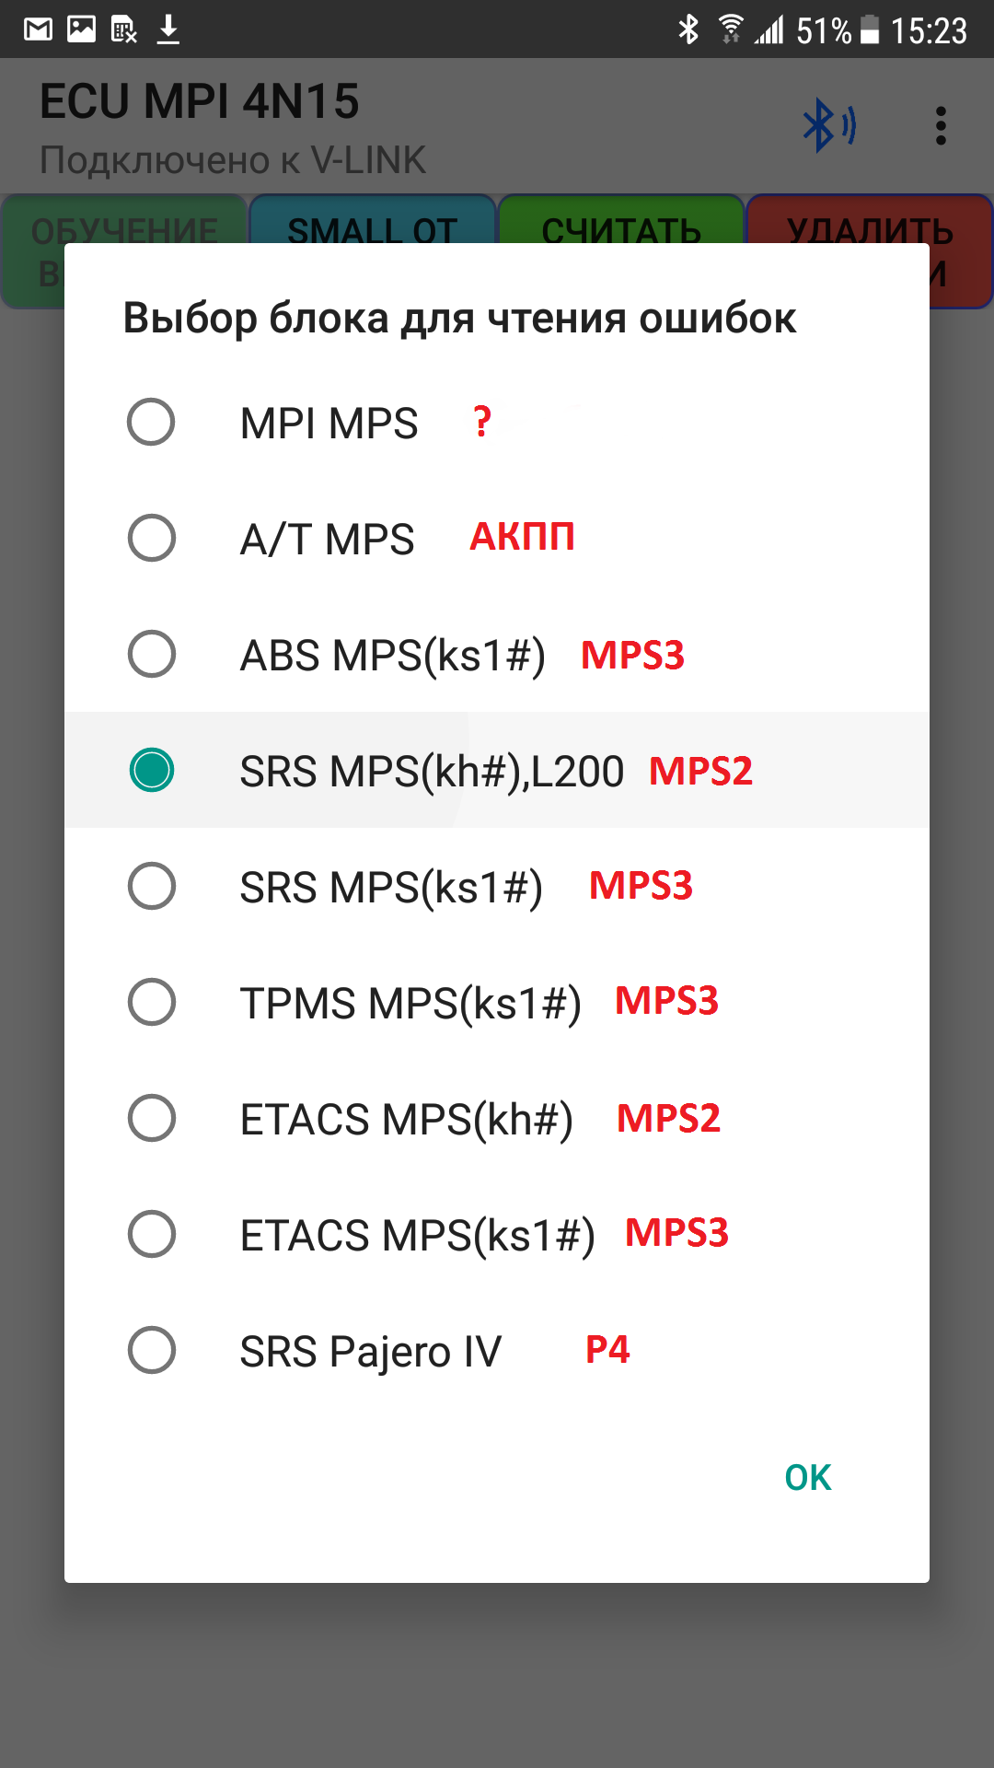This screenshot has height=1768, width=994.
Task: Tap the Wi-Fi status icon
Action: click(731, 30)
